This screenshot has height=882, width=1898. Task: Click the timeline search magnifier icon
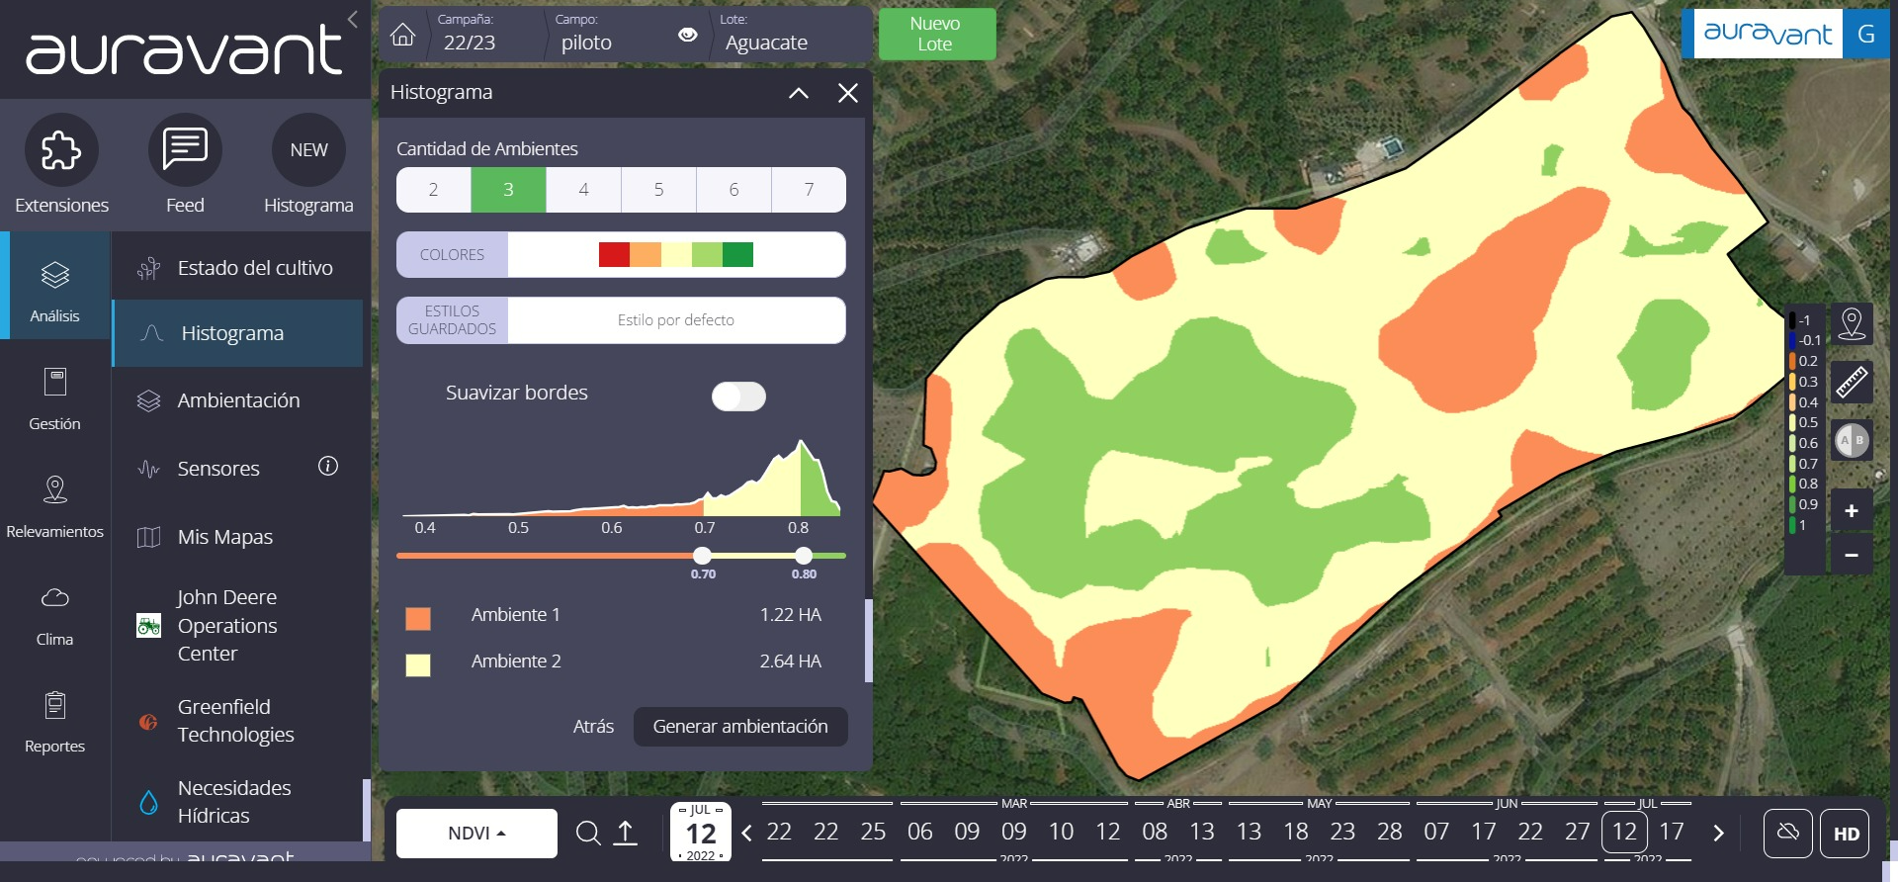(x=588, y=834)
